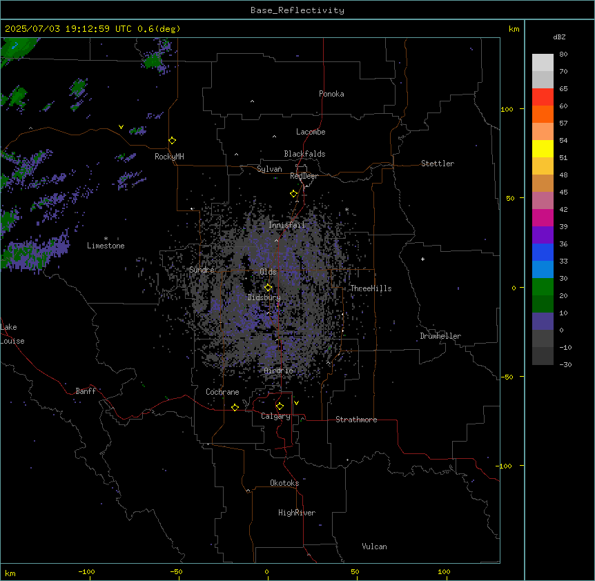Click the Didsbury town label
The image size is (595, 581).
pos(264,297)
